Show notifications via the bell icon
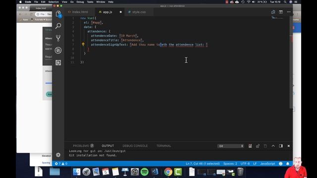Viewport: 317px width, 178px height. 288,164
